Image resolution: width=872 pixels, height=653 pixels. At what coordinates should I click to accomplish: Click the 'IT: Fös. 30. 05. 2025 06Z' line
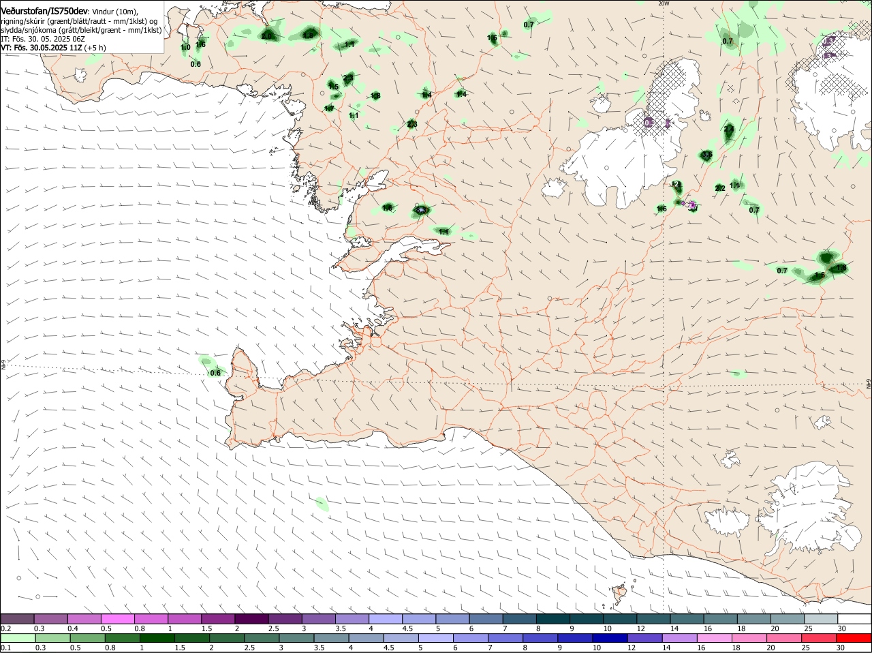[43, 39]
